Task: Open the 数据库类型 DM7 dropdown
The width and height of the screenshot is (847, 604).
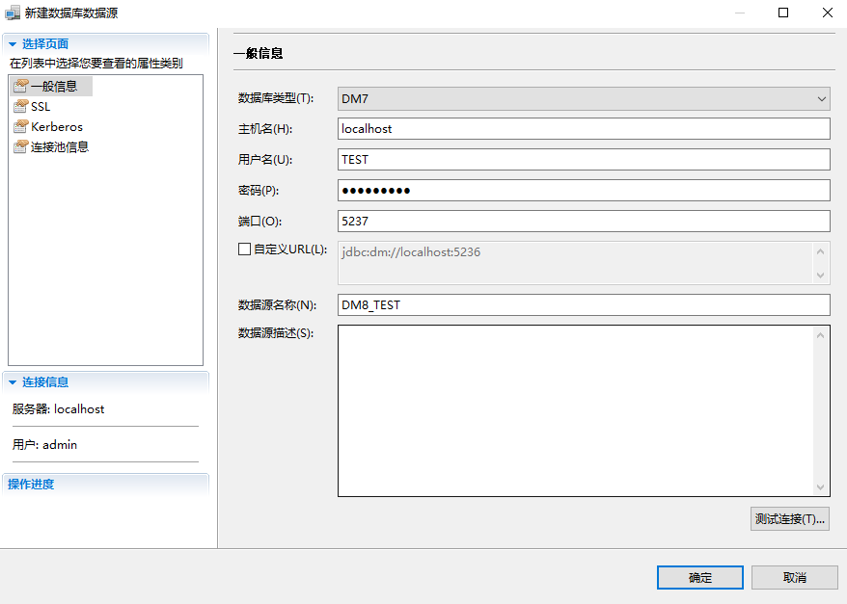Action: (x=584, y=98)
